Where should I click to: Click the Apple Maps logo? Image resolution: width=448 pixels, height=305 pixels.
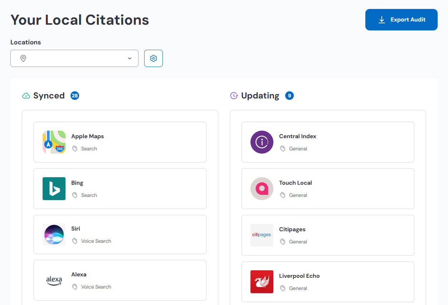tap(54, 142)
